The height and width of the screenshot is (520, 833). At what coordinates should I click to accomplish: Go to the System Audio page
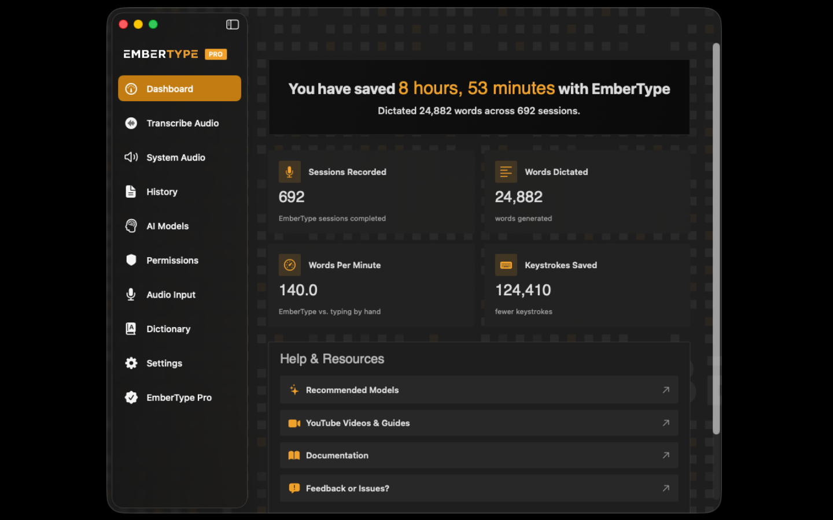tap(179, 157)
